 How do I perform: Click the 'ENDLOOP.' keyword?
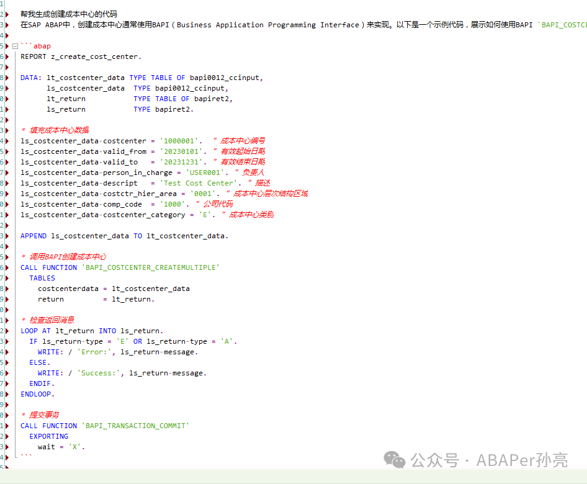click(x=37, y=394)
